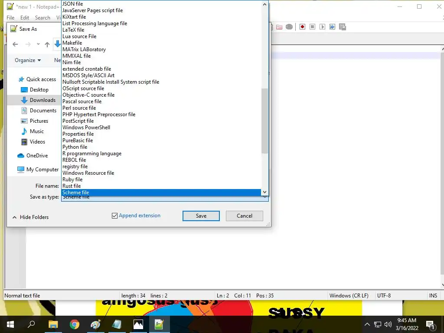Open the Edit menu in Notepad++
The image size is (444, 333).
(25, 17)
